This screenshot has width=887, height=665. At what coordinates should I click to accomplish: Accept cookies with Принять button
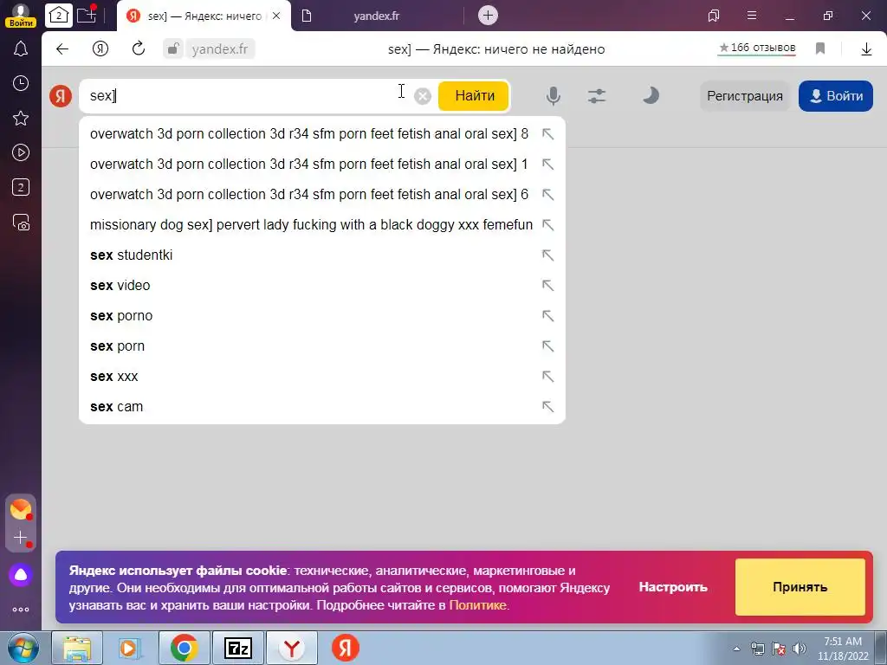tap(800, 587)
